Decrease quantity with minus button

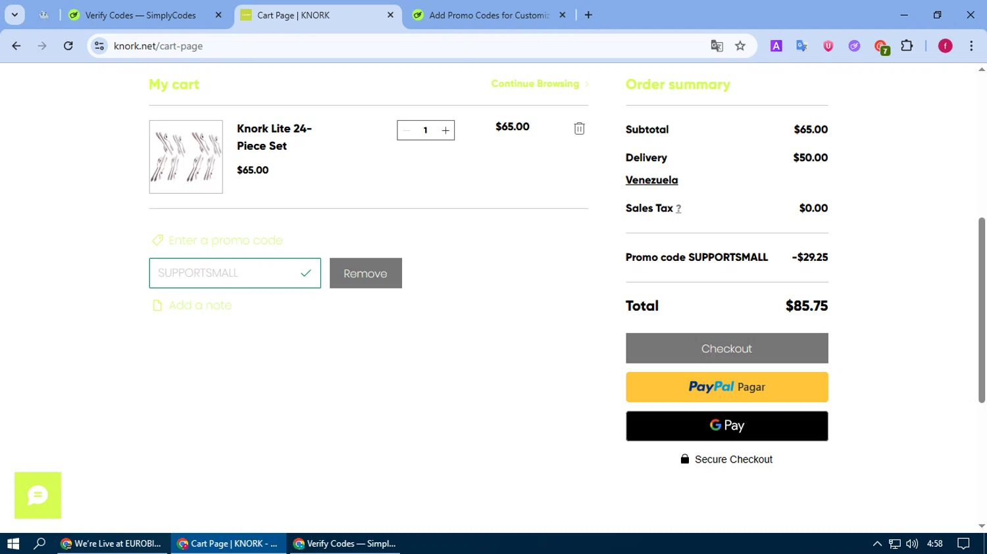(407, 130)
